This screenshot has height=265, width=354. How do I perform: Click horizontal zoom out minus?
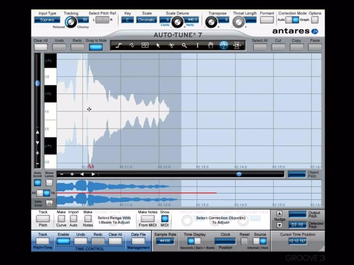[62, 174]
